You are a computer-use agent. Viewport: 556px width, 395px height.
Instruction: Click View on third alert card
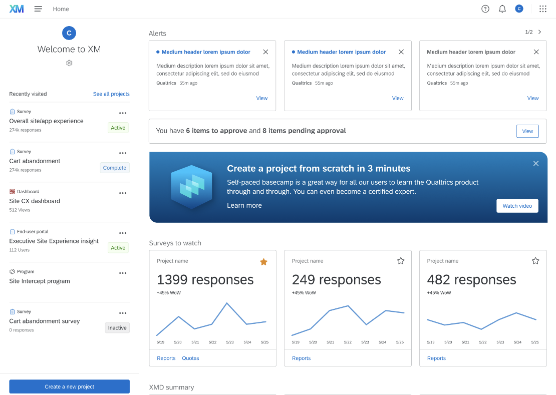point(532,98)
